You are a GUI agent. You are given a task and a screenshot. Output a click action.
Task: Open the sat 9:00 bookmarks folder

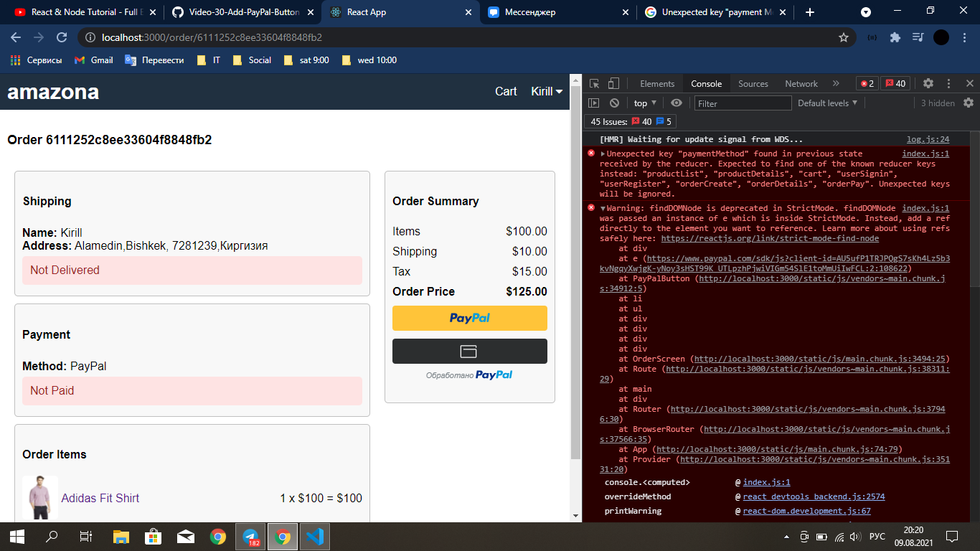(x=306, y=60)
